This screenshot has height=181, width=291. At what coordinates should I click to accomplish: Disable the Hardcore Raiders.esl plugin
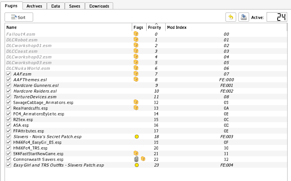tap(8, 91)
